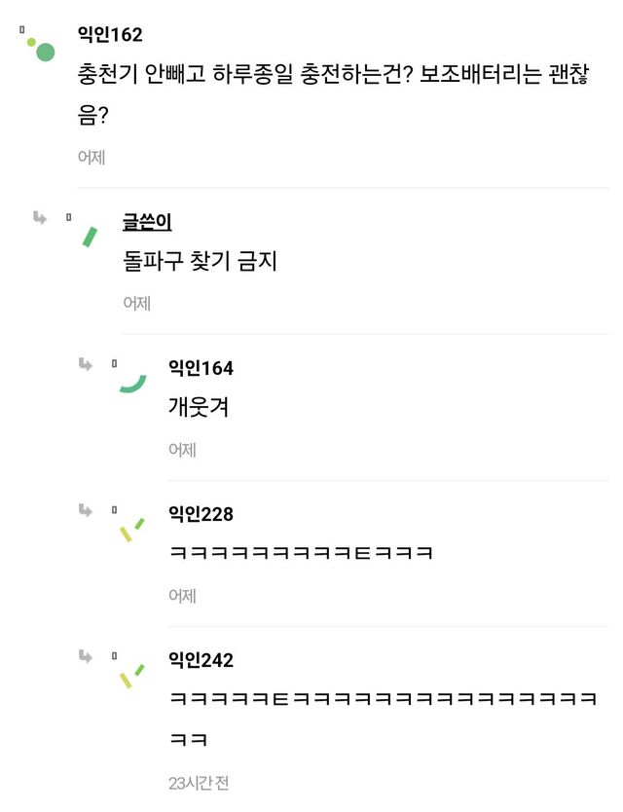Click the '23시간 전' timestamp
Viewport: 623px width, 812px height.
click(x=198, y=782)
